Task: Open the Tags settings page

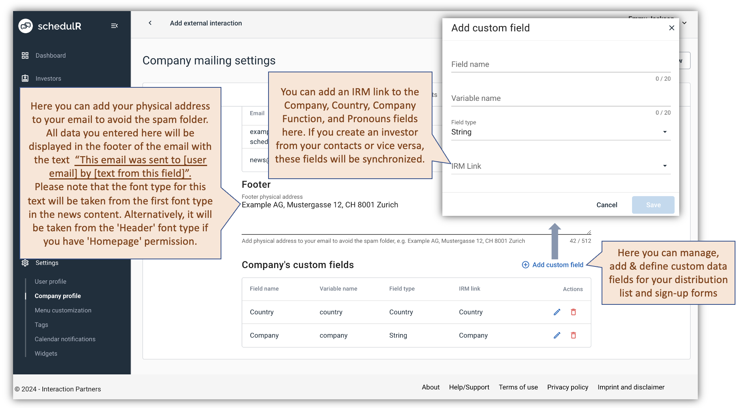Action: tap(41, 324)
